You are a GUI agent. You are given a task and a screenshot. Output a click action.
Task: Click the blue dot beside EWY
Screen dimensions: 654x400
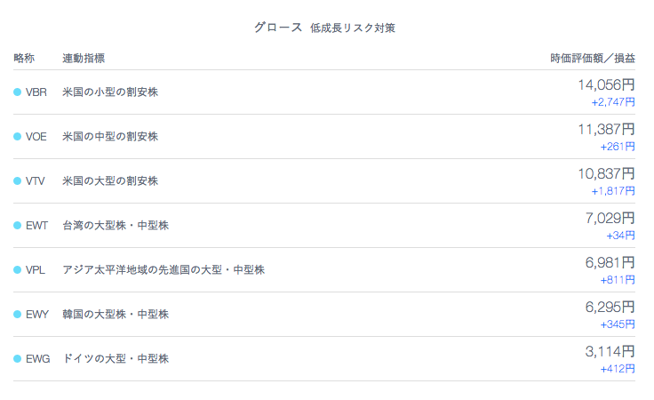pos(17,314)
